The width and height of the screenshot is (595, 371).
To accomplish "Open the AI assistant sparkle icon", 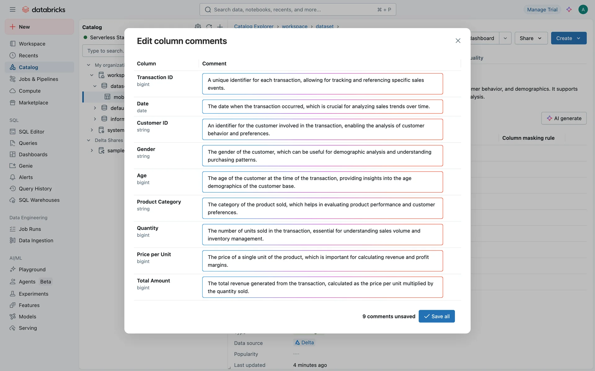I will (569, 10).
